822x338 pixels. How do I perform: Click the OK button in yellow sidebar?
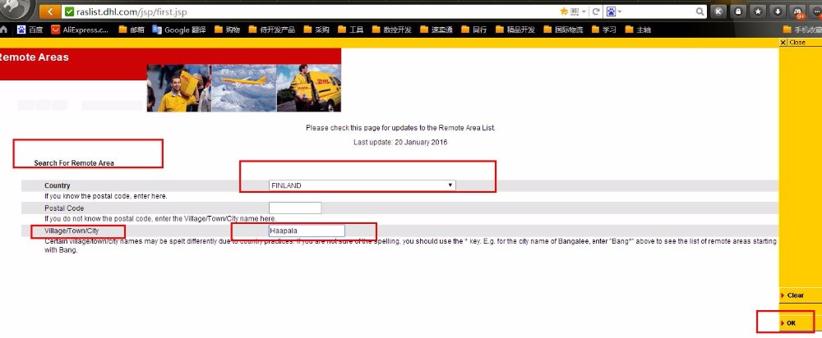point(791,323)
